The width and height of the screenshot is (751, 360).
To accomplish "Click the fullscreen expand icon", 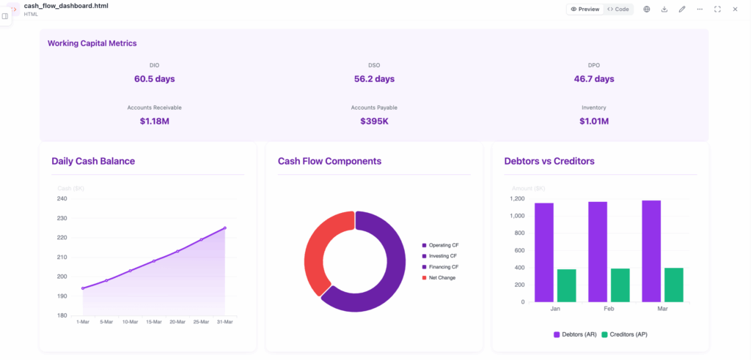I will 717,9.
